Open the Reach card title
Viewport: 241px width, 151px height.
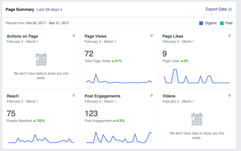tap(13, 96)
